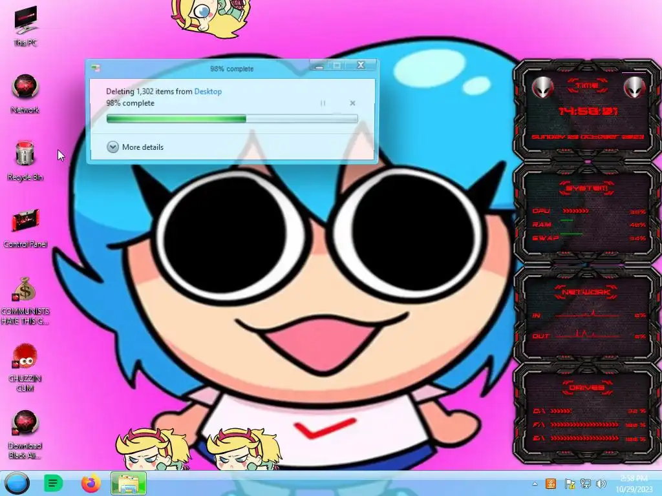
Task: Click the Sunday 29 October 2023 date text
Action: (588, 137)
